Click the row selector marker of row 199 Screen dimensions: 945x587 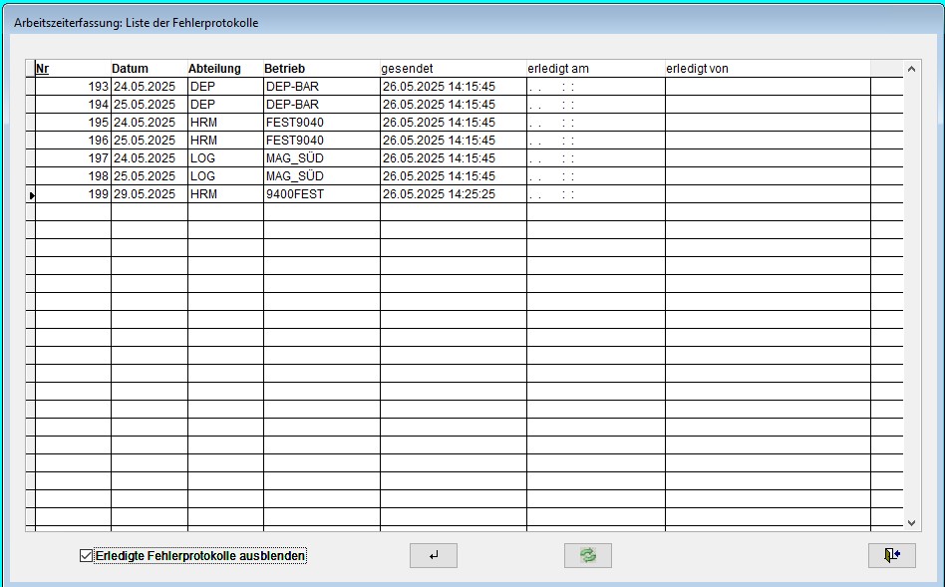[x=31, y=194]
